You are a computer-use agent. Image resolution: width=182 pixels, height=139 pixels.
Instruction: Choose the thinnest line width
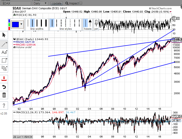tap(28, 23)
